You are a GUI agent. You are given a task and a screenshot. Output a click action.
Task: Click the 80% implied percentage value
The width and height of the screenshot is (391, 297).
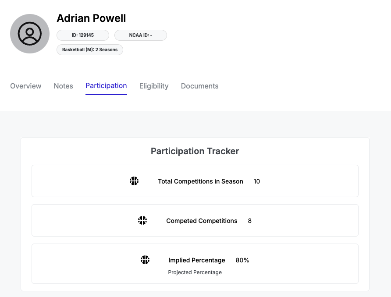(x=242, y=260)
